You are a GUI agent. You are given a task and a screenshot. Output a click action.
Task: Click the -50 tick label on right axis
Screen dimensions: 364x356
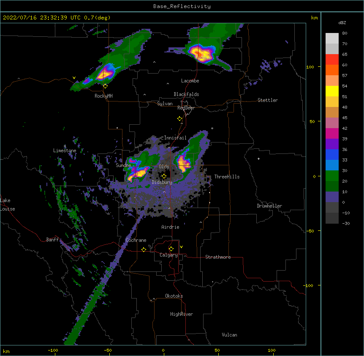coord(310,231)
